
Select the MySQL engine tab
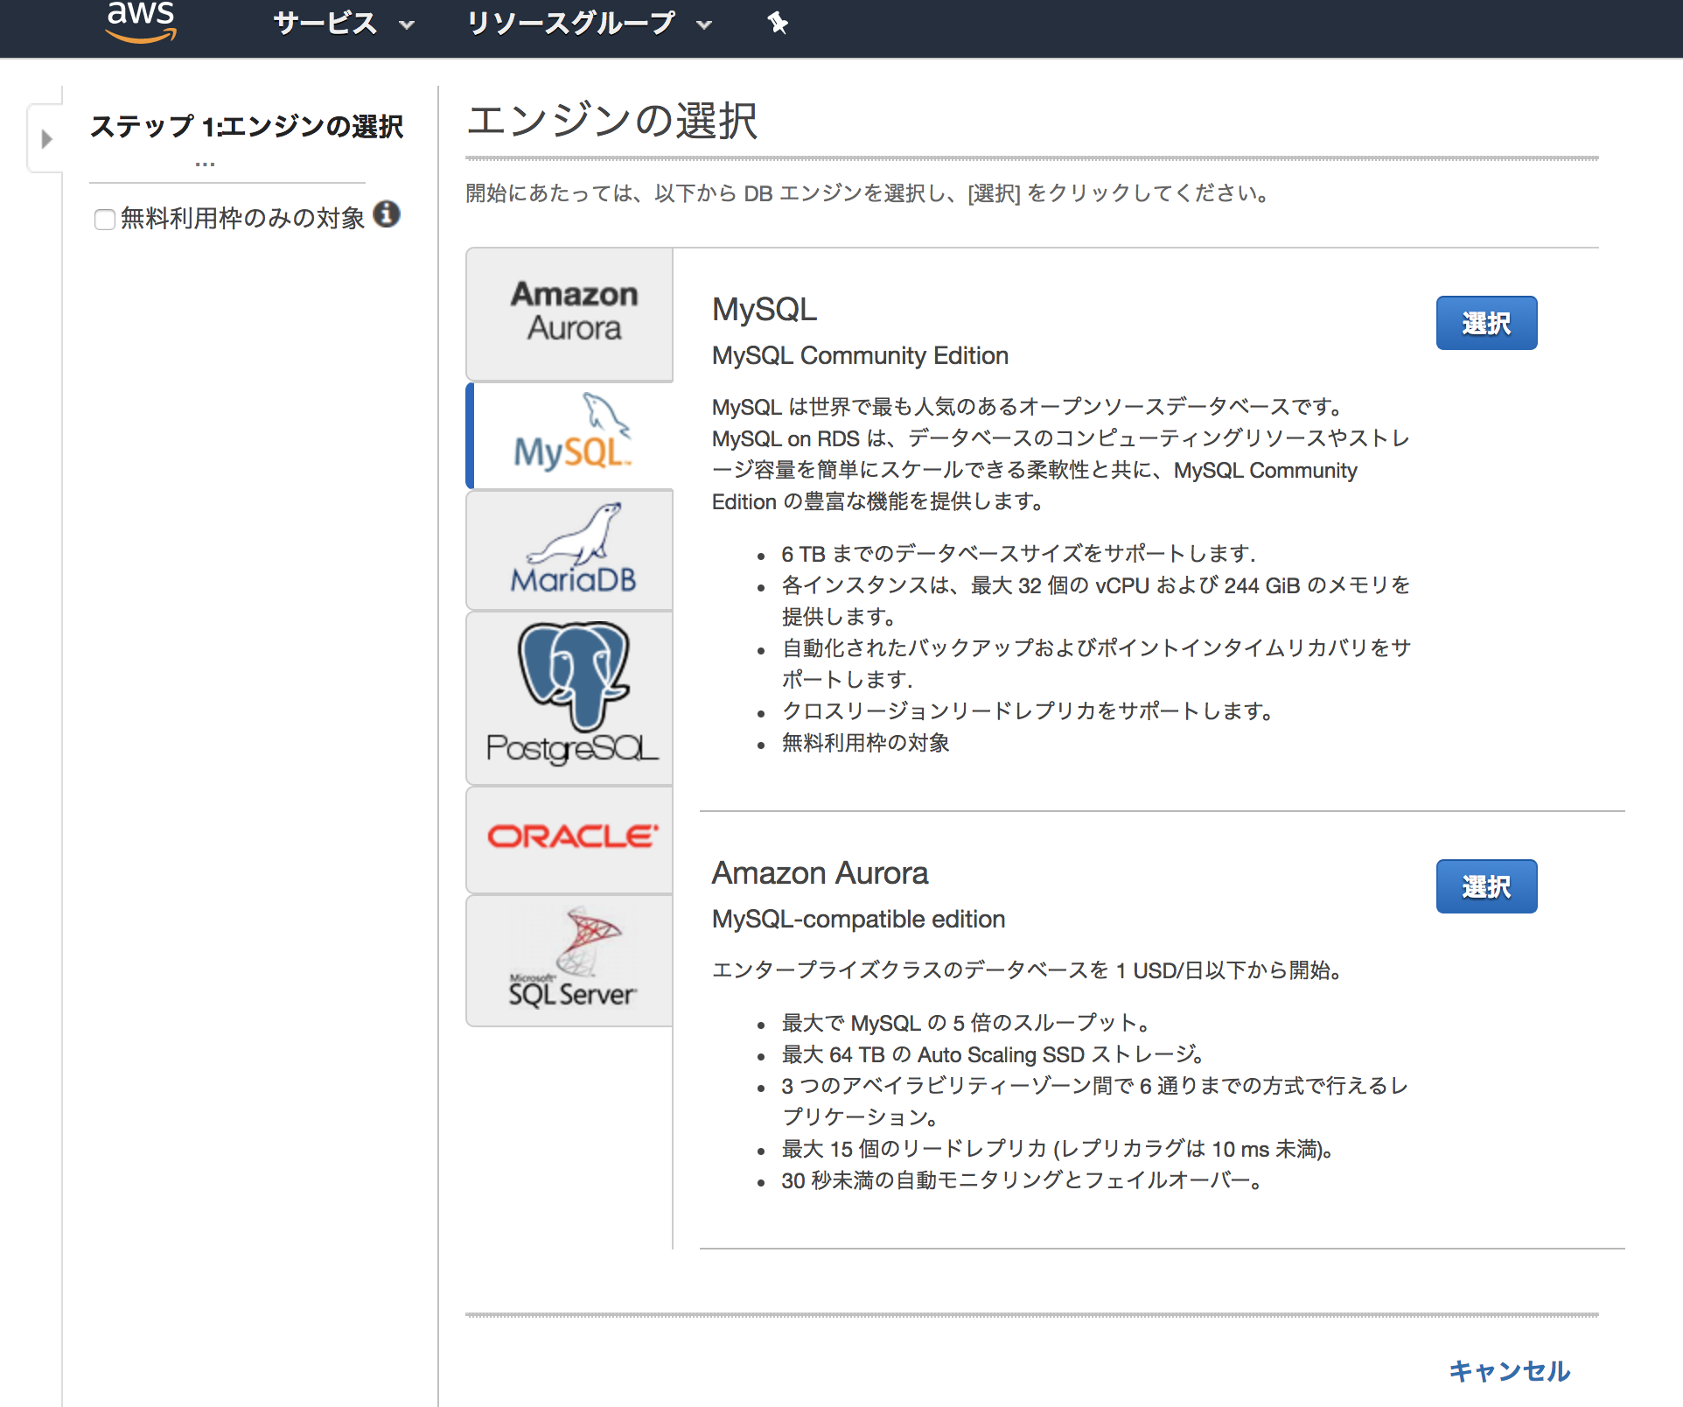click(x=570, y=436)
